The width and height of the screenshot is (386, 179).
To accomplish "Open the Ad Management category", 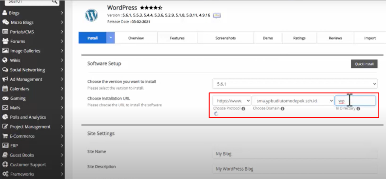I will pos(32,79).
